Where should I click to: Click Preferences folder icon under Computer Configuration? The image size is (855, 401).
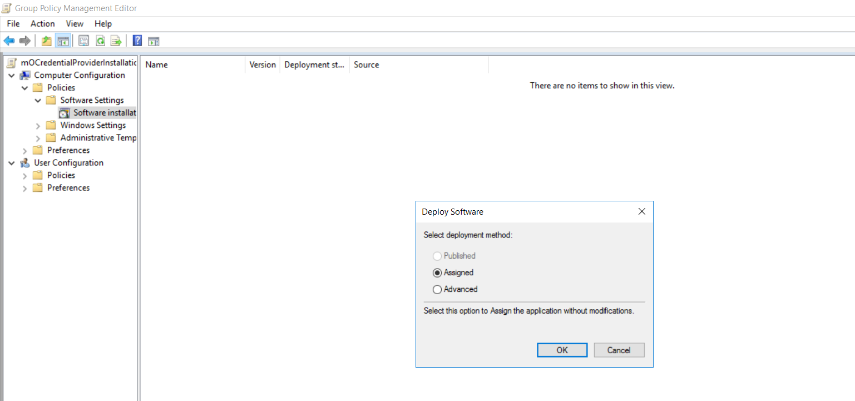(38, 150)
